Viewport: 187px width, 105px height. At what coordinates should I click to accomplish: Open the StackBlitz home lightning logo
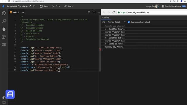pyautogui.click(x=3, y=6)
